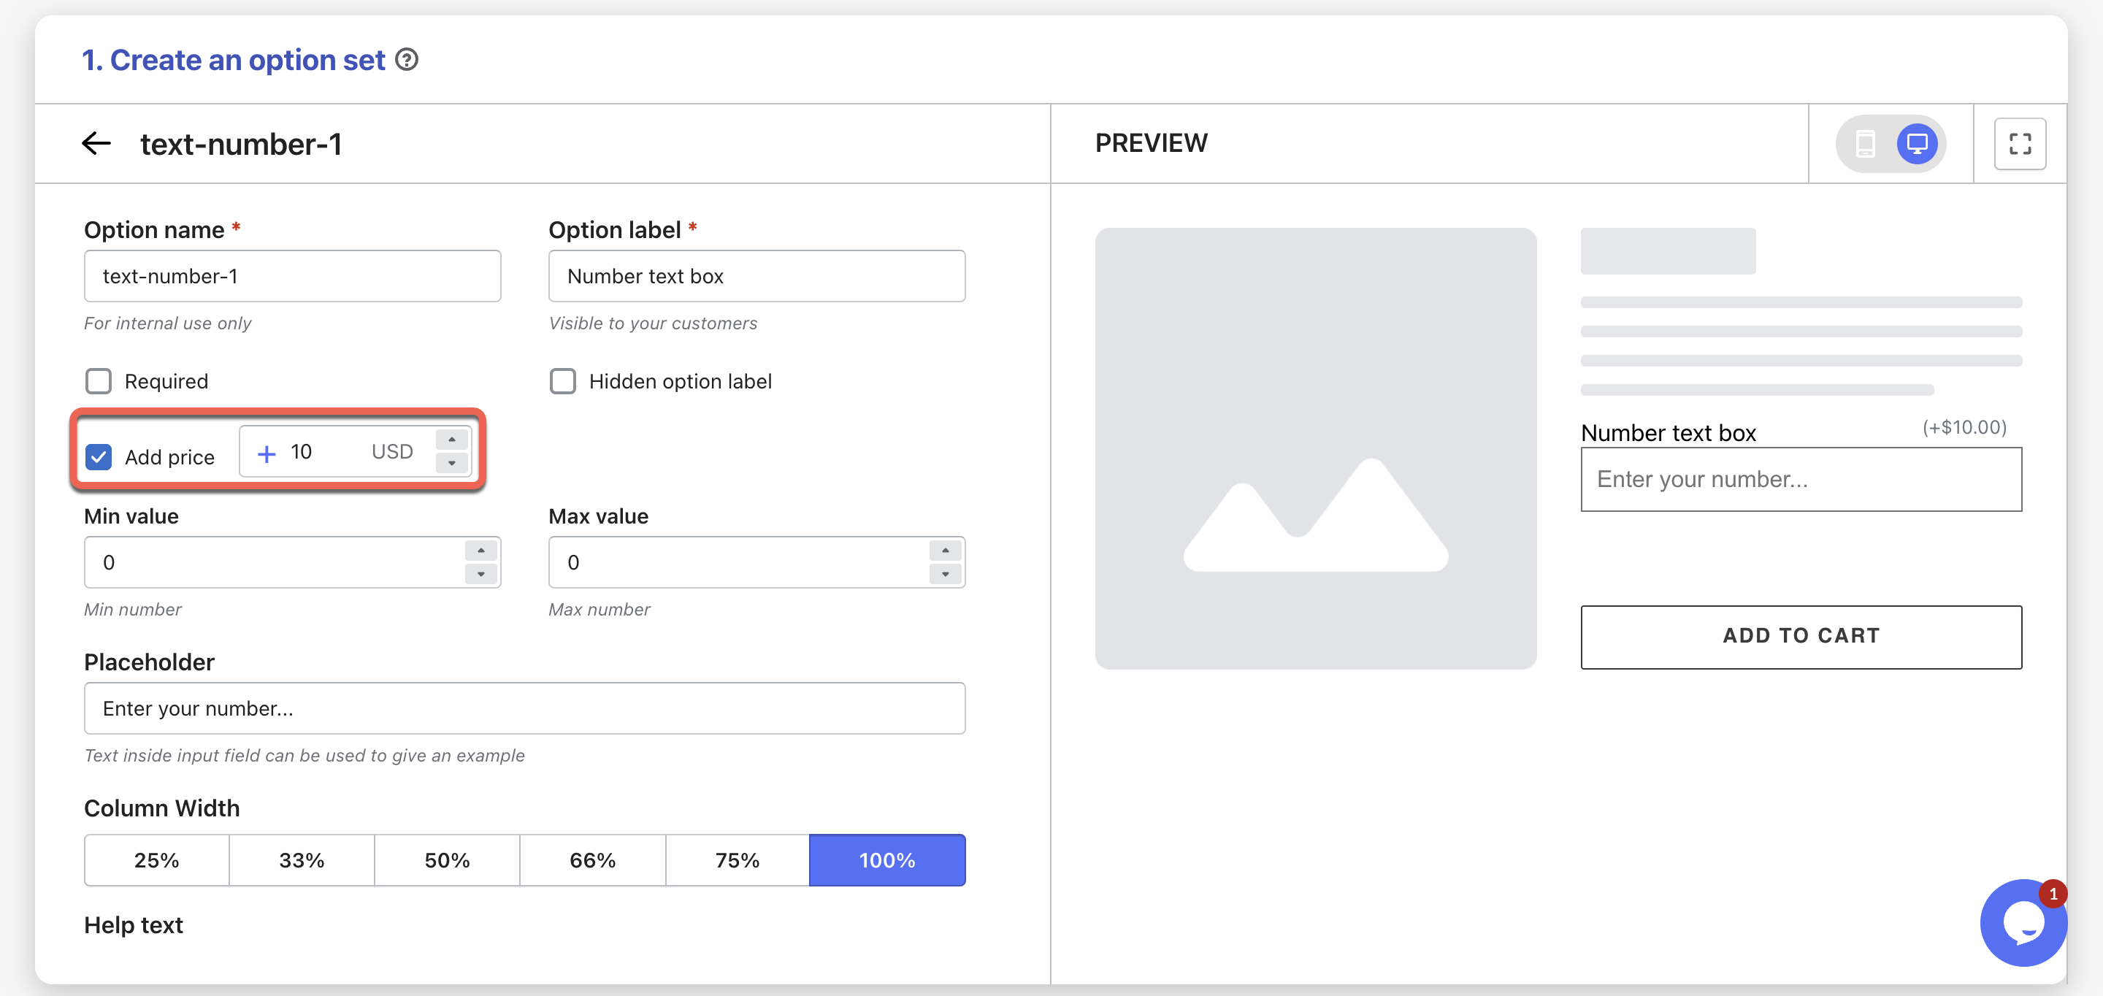The image size is (2103, 996).
Task: Uncheck the Add price checkbox
Action: (x=99, y=457)
